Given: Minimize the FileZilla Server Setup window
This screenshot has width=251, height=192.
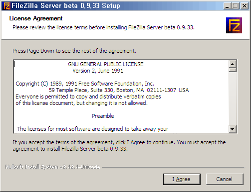Looking at the screenshot, I should click(x=227, y=6).
